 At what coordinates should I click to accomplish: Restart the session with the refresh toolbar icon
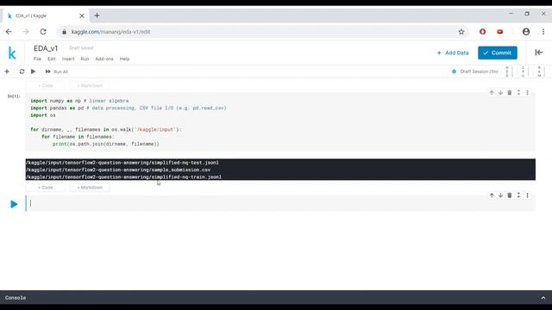tap(22, 71)
